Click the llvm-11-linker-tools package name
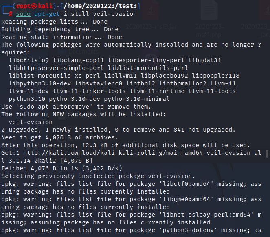Viewport: 270px width, 237px height. pyautogui.click(x=89, y=91)
